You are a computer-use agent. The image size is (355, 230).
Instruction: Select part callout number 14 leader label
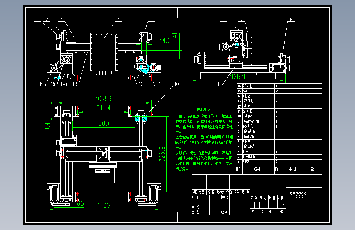(63, 84)
